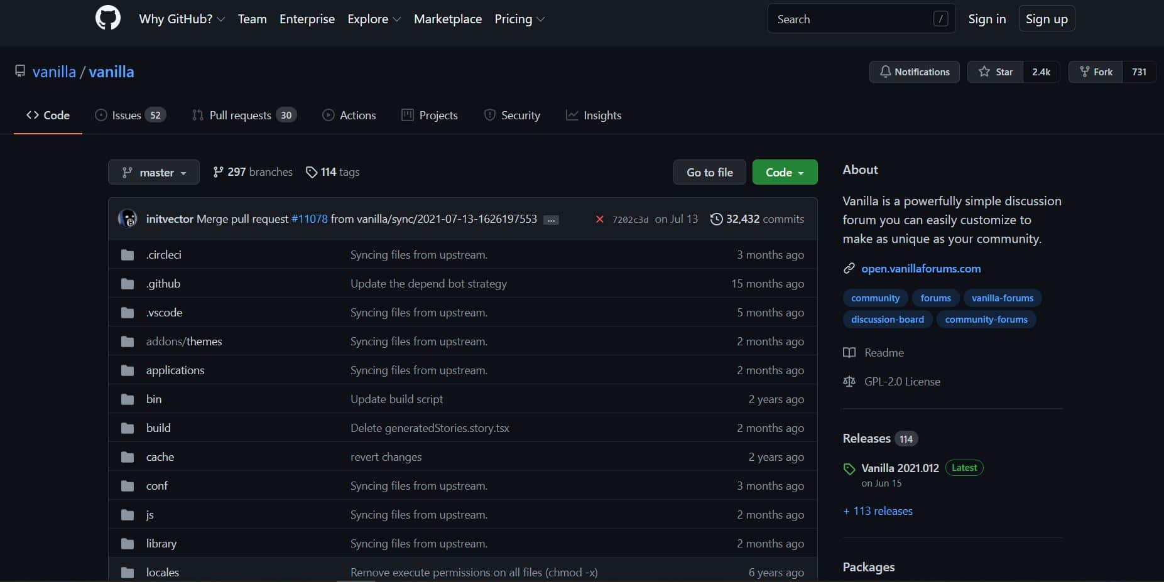Click the Sign up button
This screenshot has height=582, width=1164.
click(1046, 18)
